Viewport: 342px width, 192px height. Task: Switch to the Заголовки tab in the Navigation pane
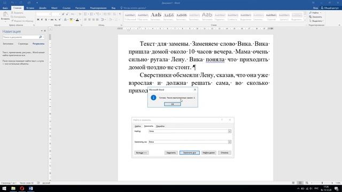coord(8,44)
